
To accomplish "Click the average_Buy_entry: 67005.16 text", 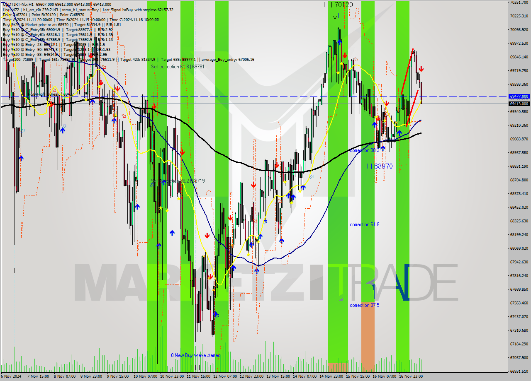I will click(229, 60).
